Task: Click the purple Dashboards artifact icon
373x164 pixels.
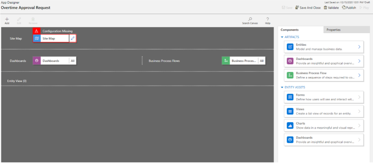Action: [290, 61]
